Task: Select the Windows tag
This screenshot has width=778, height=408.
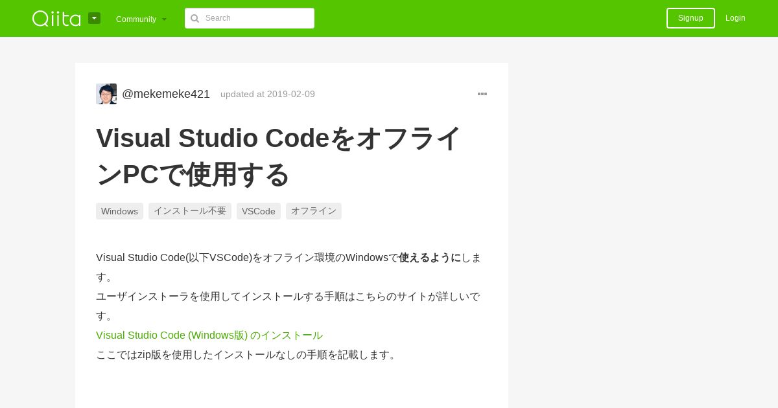Action: pyautogui.click(x=119, y=211)
